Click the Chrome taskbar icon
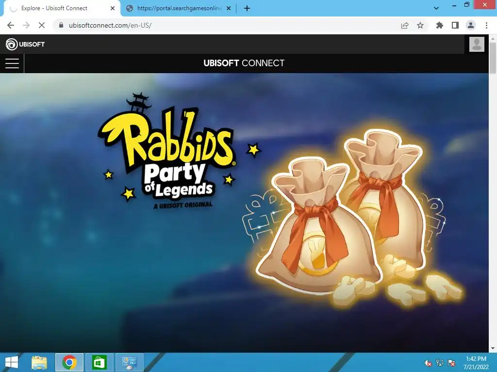 69,362
